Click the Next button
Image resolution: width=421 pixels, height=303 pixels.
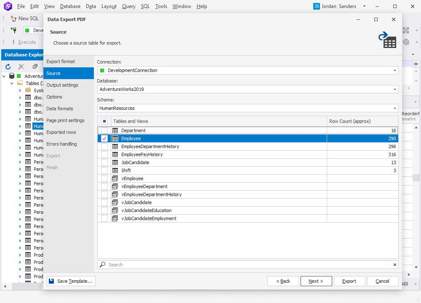(x=316, y=281)
